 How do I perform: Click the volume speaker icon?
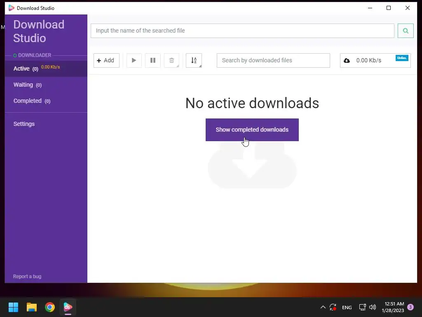coord(373,307)
